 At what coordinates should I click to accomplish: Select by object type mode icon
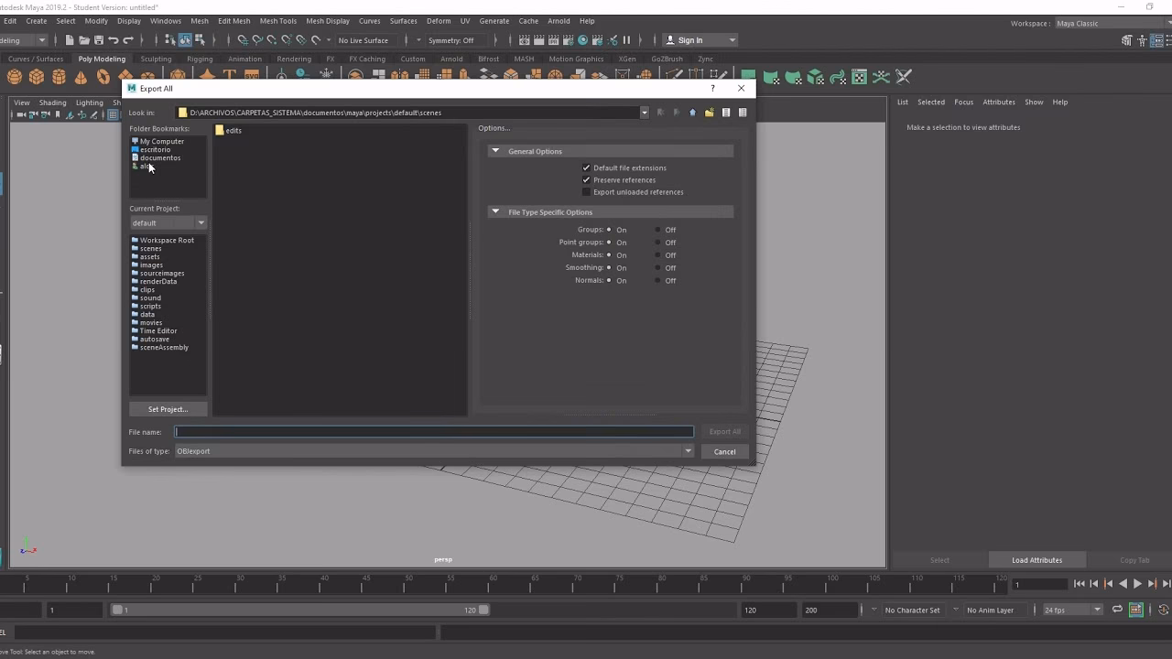click(185, 40)
